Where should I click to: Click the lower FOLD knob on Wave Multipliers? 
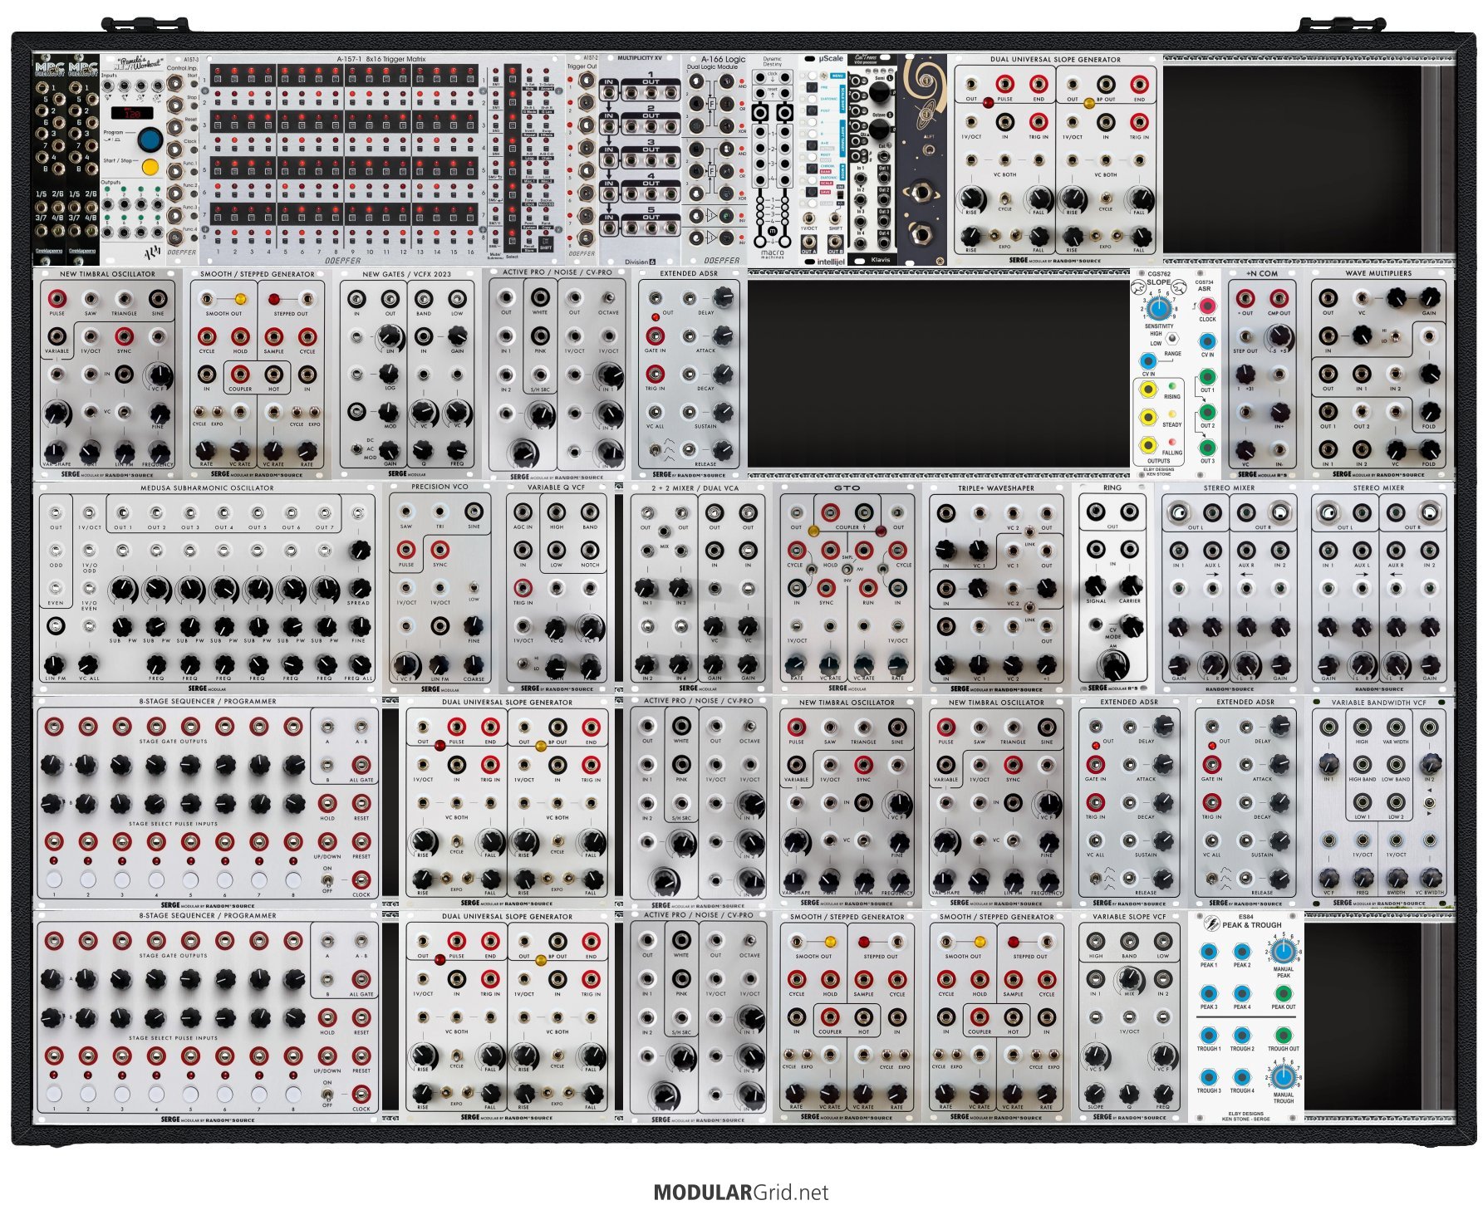[x=1429, y=449]
